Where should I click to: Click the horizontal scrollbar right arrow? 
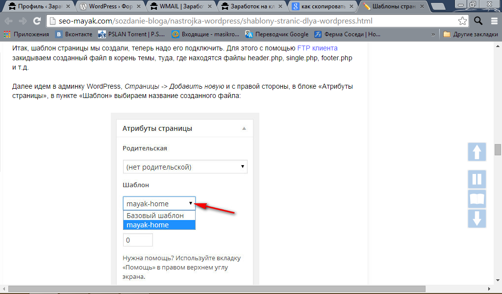pos(489,289)
